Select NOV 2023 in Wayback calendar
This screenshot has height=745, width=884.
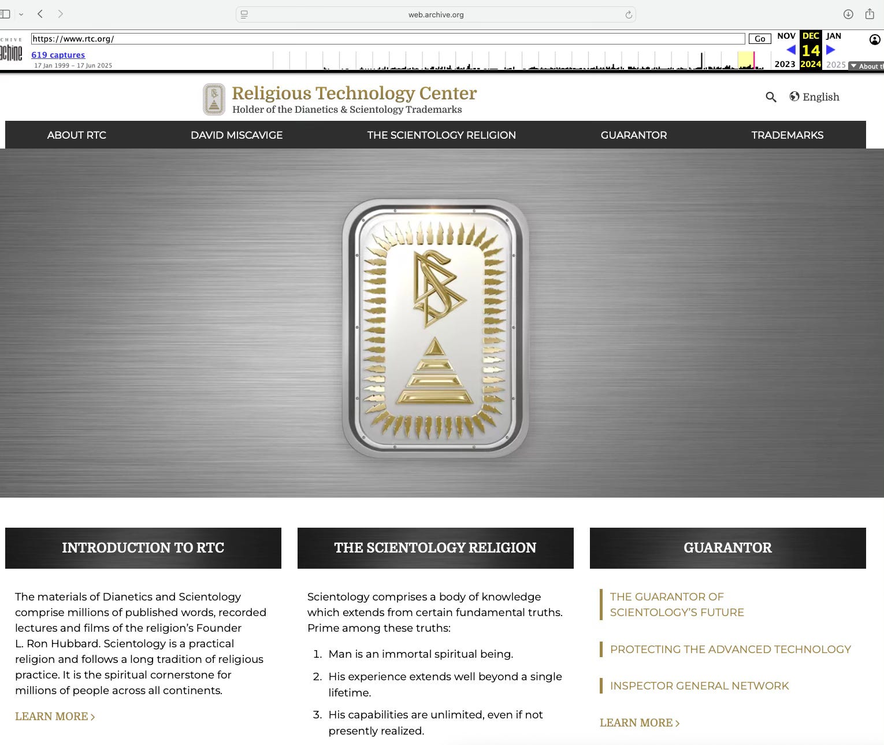786,50
